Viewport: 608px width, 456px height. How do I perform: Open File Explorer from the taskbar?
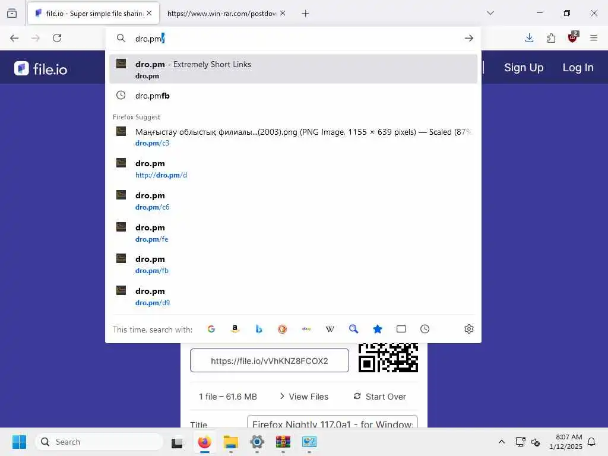[x=231, y=442]
